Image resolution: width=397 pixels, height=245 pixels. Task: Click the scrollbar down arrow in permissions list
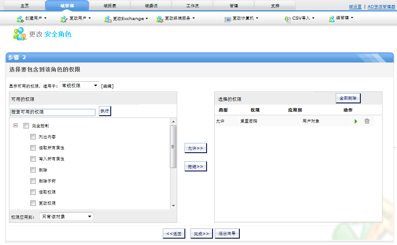pyautogui.click(x=173, y=205)
